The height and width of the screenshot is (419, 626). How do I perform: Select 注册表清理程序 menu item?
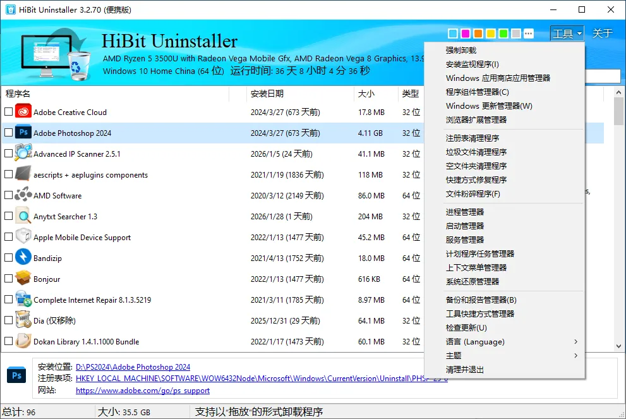tap(505, 138)
